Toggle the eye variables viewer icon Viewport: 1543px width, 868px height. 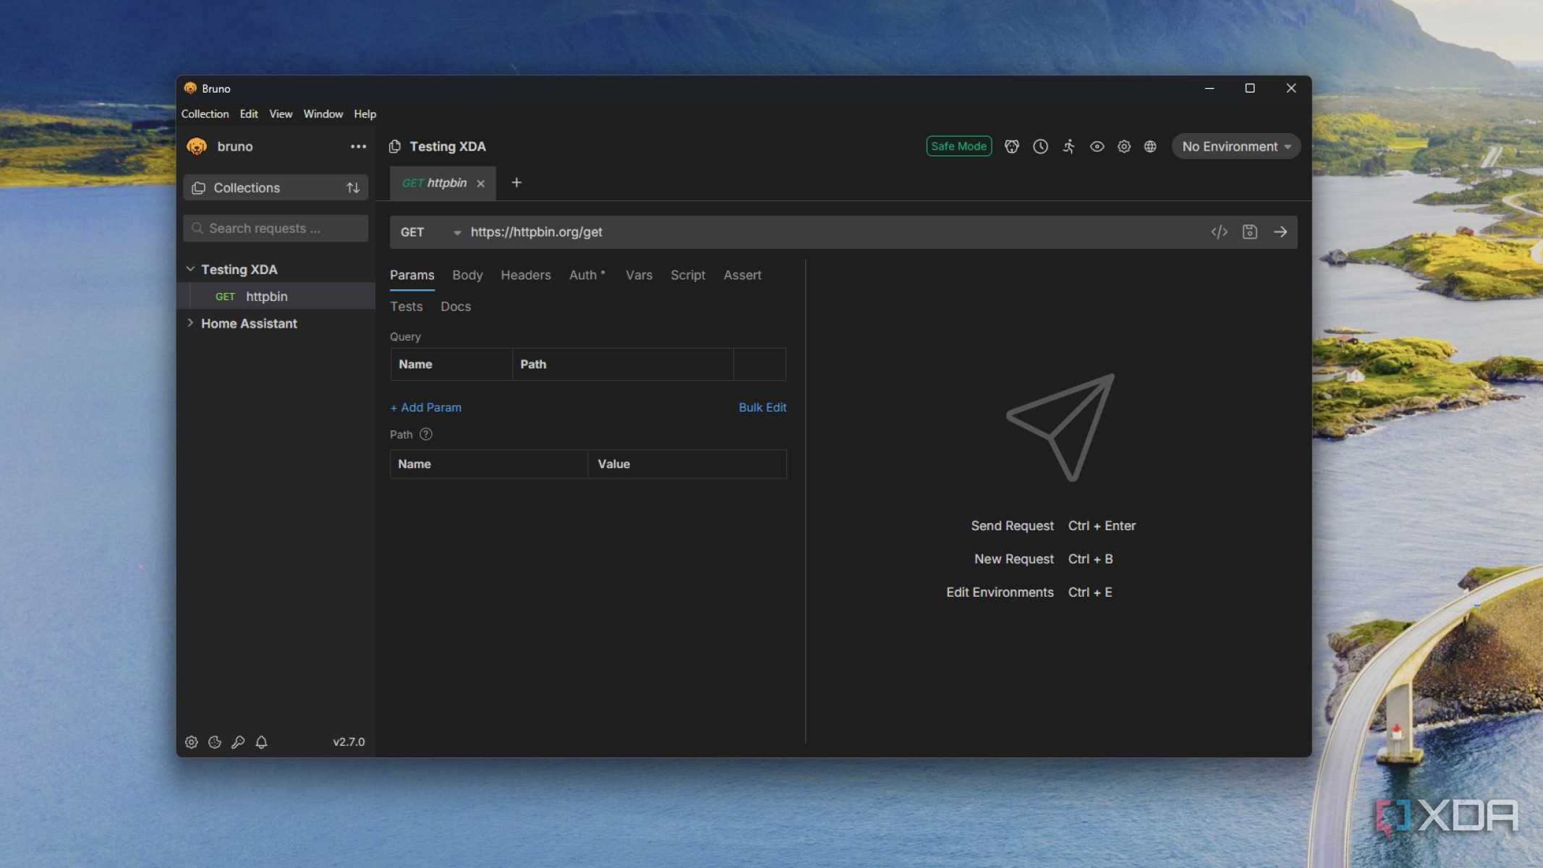(x=1097, y=146)
